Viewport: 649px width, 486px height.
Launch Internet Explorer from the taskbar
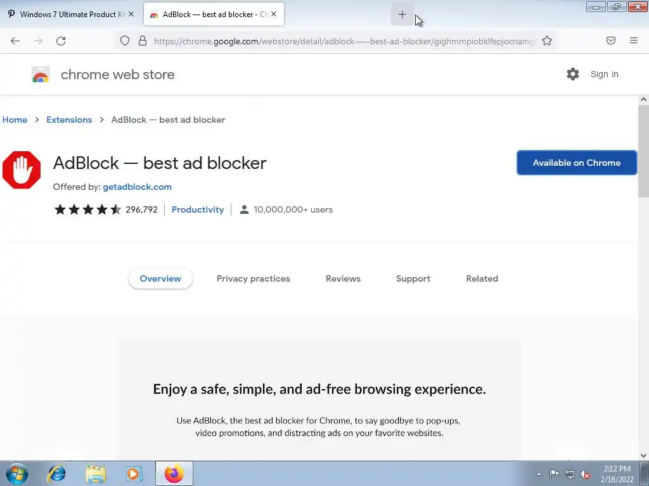click(56, 473)
